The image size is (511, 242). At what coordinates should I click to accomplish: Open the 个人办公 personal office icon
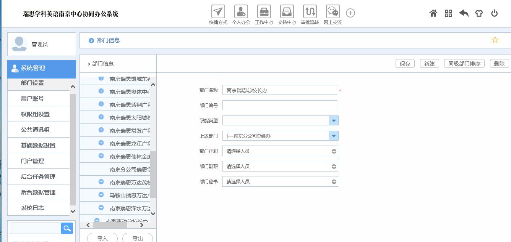pyautogui.click(x=241, y=12)
